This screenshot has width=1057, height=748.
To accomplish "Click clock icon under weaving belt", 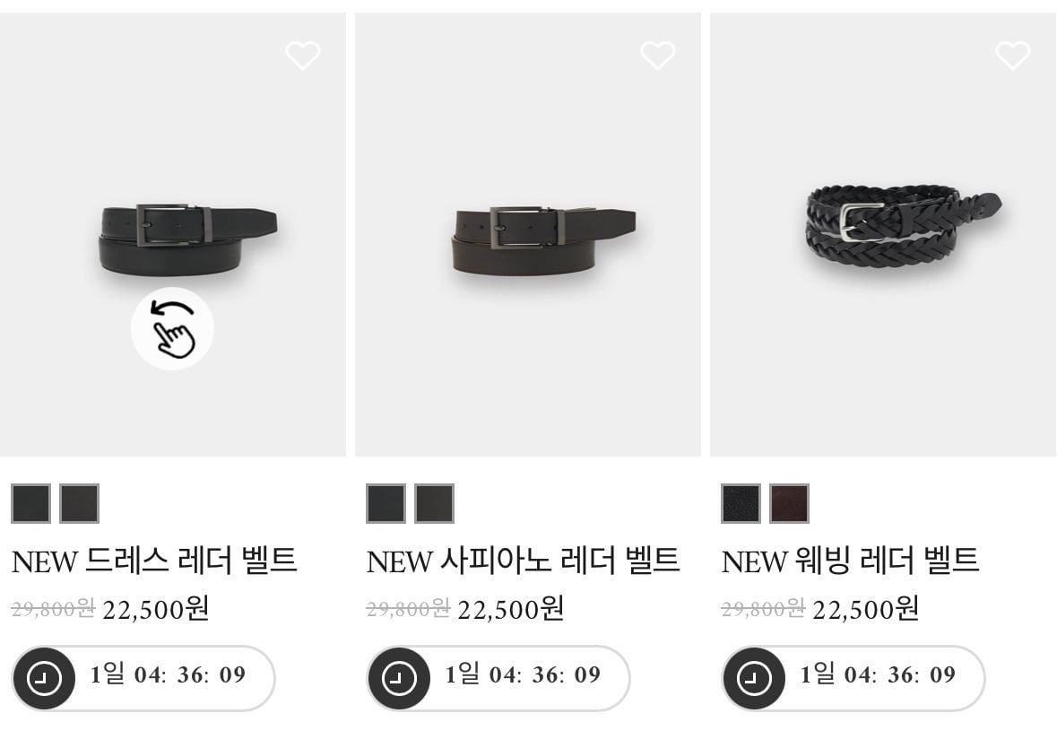I will click(754, 679).
